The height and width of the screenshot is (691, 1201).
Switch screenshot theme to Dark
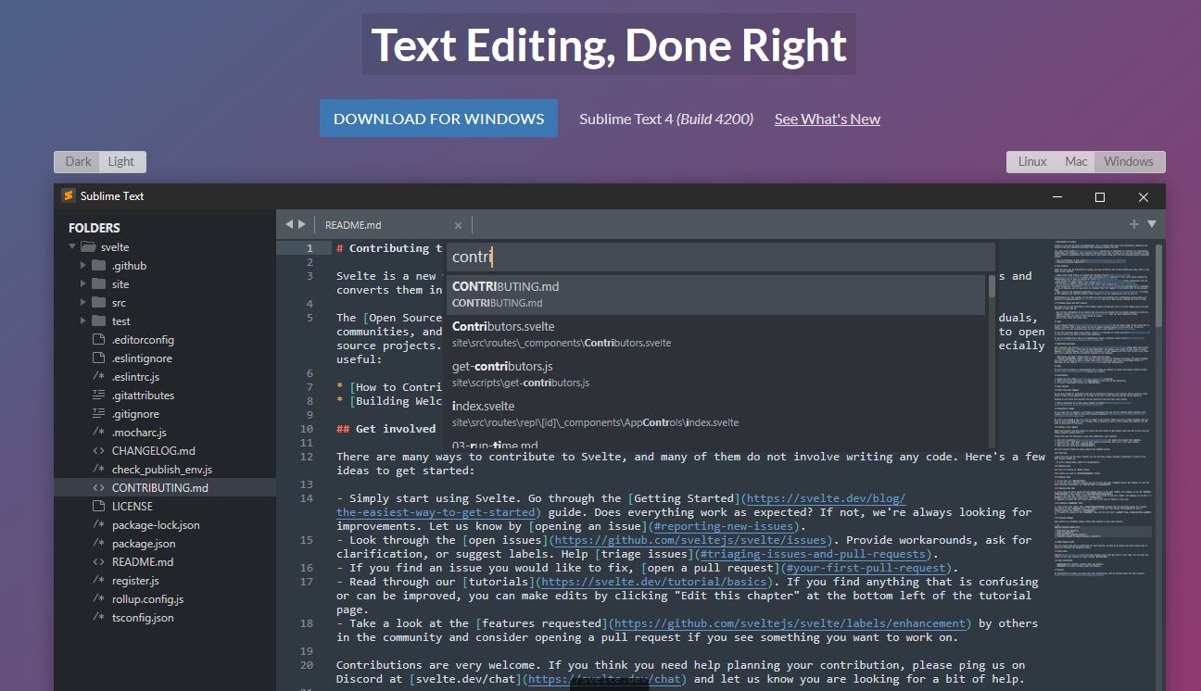tap(78, 161)
